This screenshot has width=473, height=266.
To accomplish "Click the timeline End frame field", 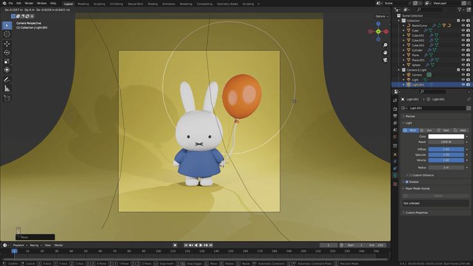I will coord(377,245).
